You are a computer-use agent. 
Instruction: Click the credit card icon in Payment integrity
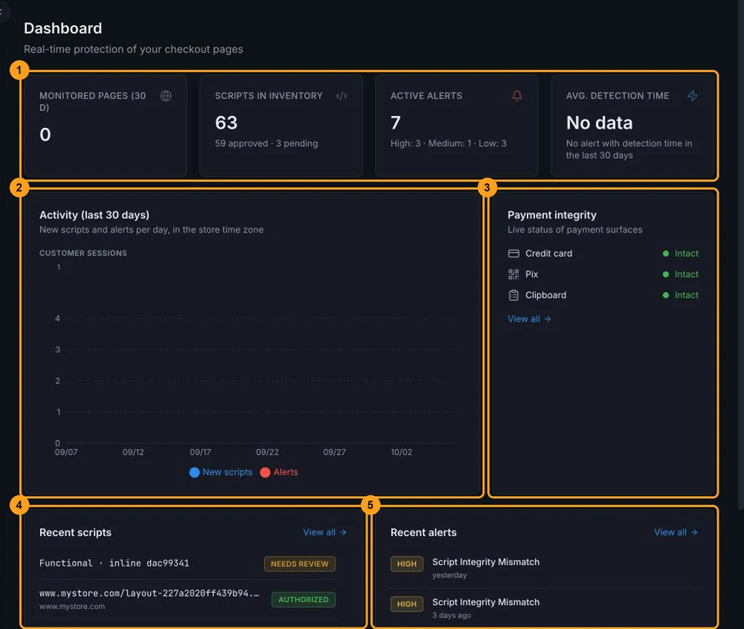[x=513, y=254]
